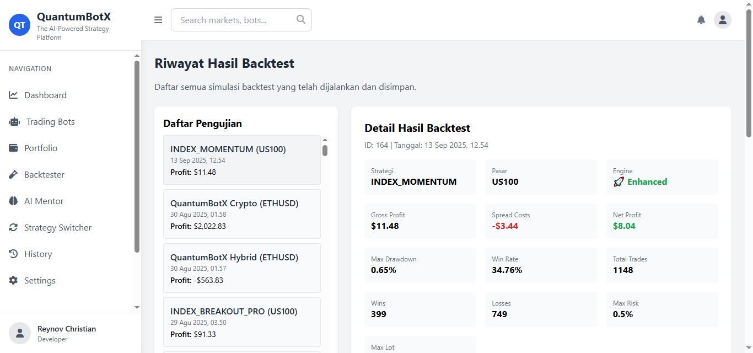The width and height of the screenshot is (753, 353).
Task: Click the Dashboard chart icon
Action: 14,95
